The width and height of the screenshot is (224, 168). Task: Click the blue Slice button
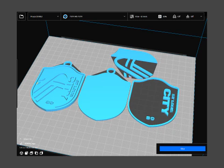click(x=182, y=149)
